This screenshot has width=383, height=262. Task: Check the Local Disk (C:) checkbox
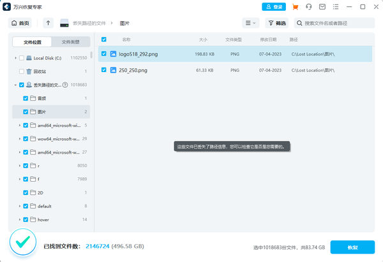[22, 58]
